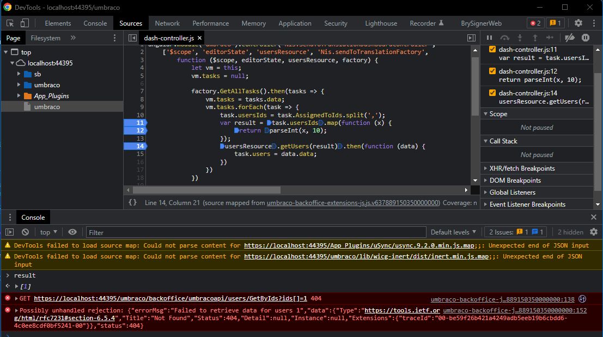Activate the inspect element picker icon

pyautogui.click(x=10, y=23)
